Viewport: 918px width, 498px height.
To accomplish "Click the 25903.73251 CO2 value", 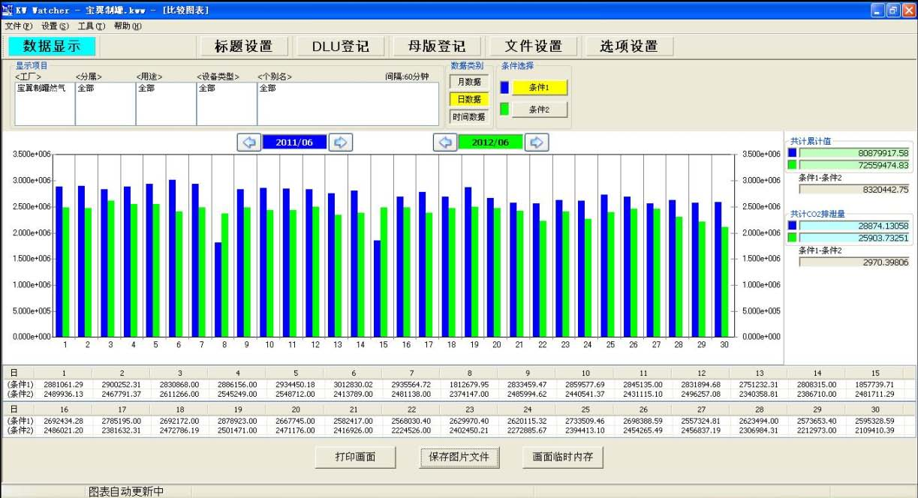I will coord(855,238).
